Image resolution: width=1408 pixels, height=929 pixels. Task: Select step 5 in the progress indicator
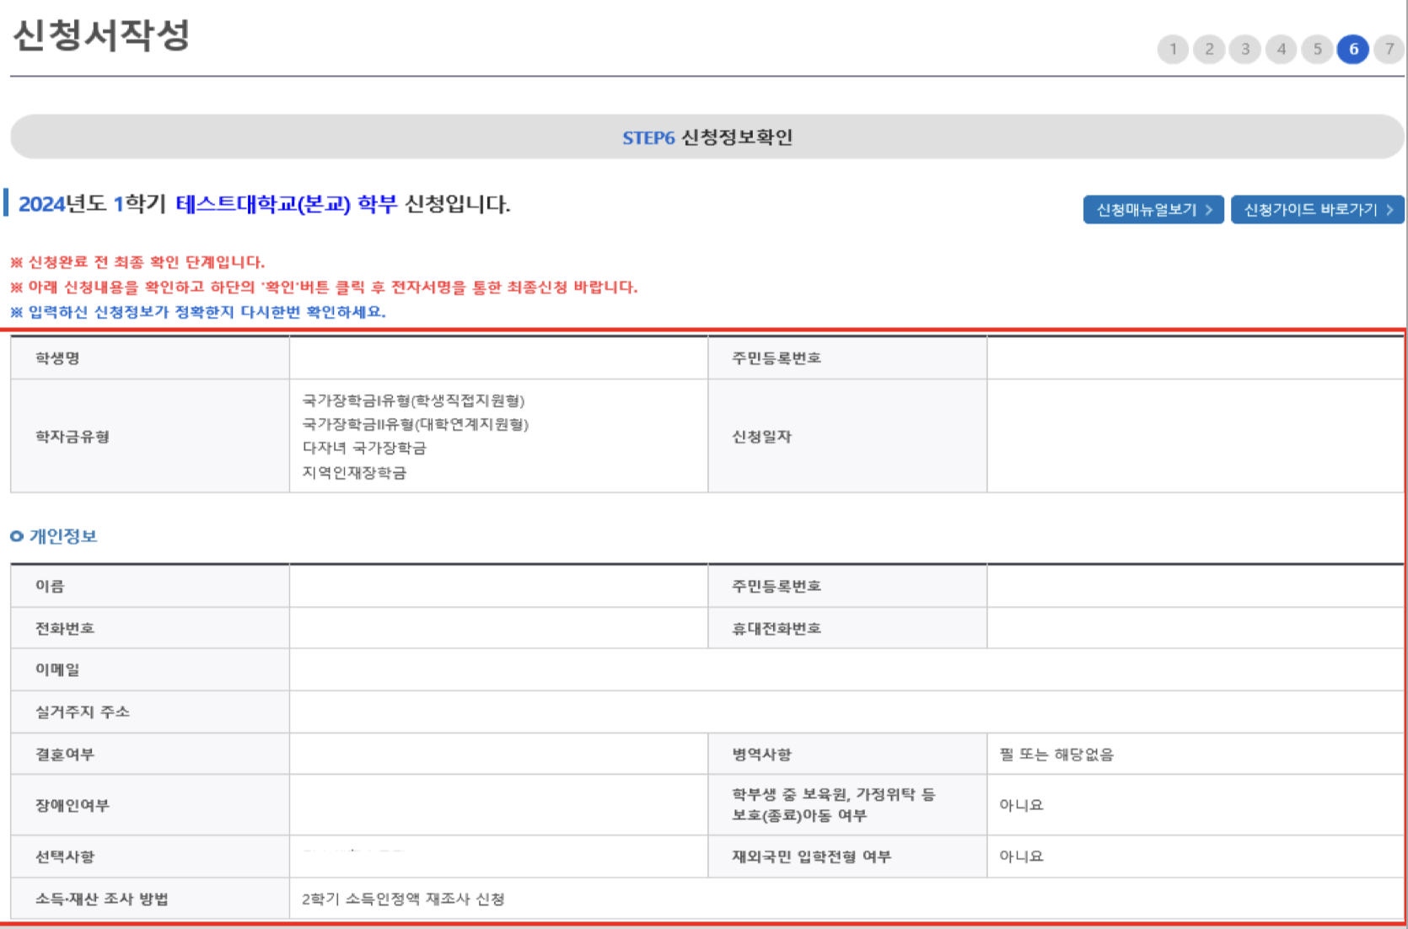(1316, 49)
